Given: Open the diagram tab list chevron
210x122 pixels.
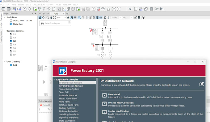Looking at the screenshot, I should [40, 14].
